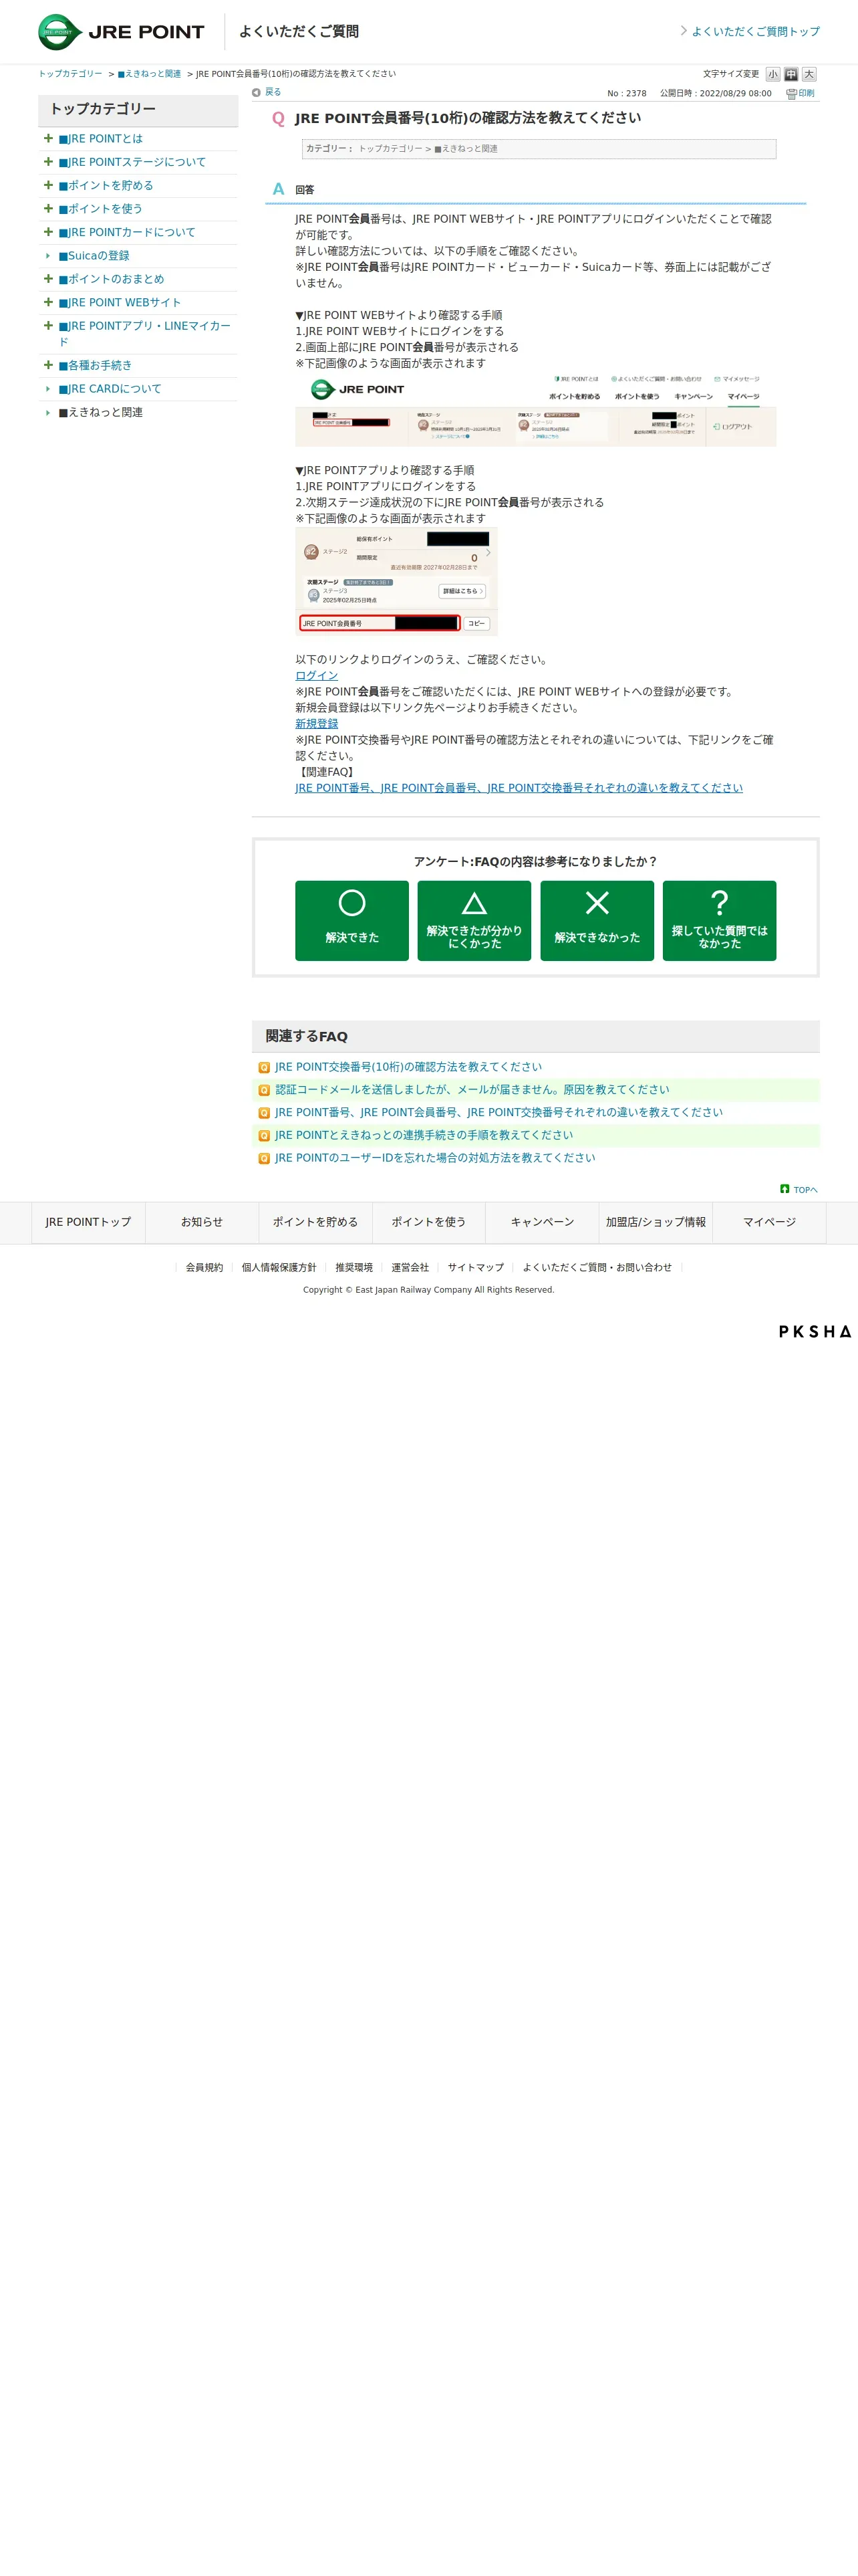This screenshot has height=2576, width=858.
Task: Select ■えきねっと関連 sidebar item
Action: tap(100, 412)
